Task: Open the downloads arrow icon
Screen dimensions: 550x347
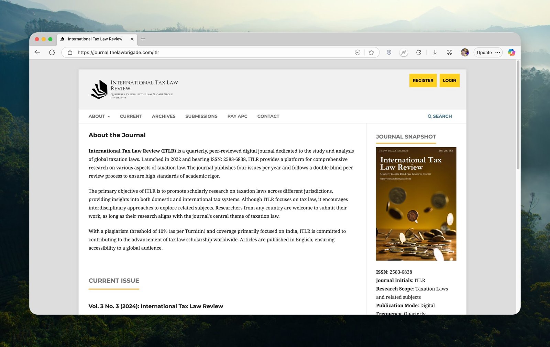Action: pyautogui.click(x=434, y=52)
